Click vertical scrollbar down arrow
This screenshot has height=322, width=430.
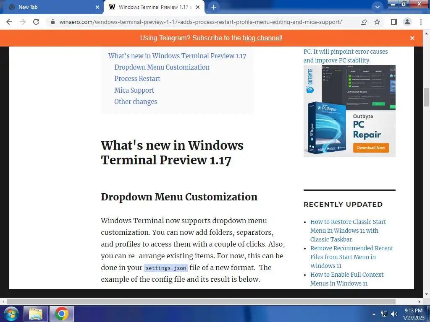[x=427, y=295]
